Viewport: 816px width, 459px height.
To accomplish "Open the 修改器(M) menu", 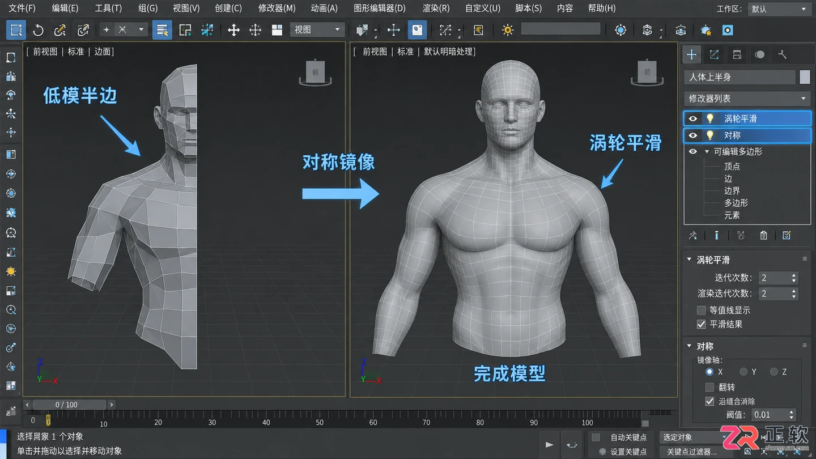I will 277,8.
